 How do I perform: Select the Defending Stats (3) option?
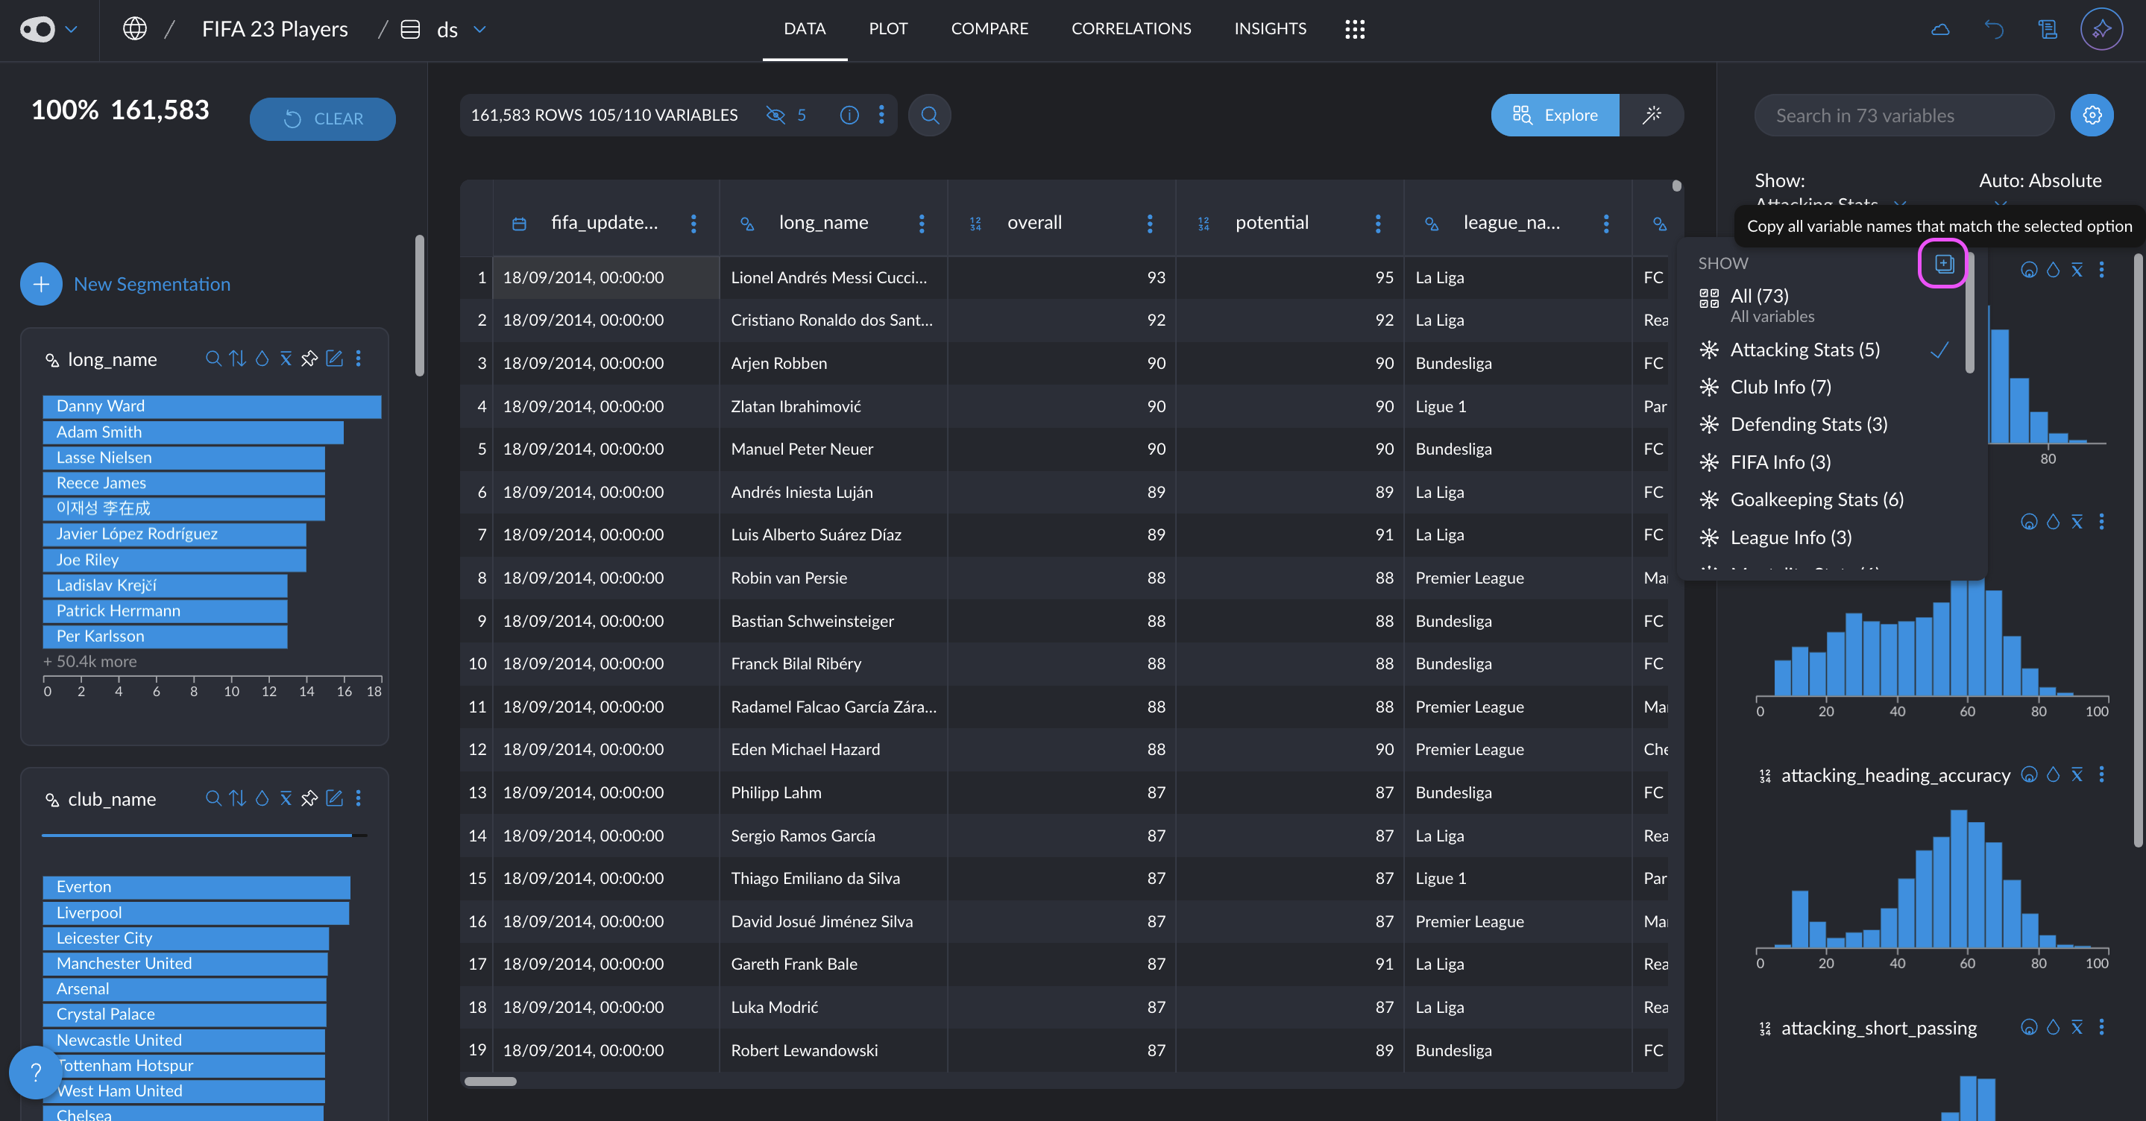(x=1825, y=425)
